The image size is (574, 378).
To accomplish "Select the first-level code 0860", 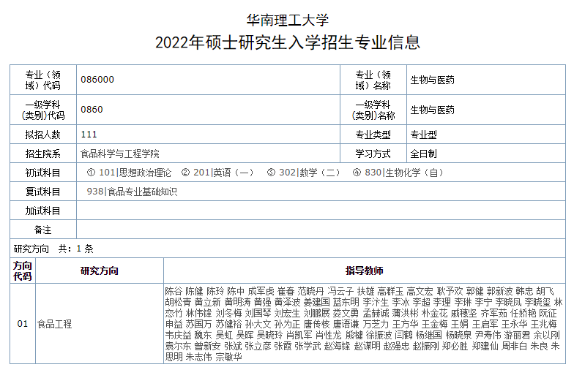I will pyautogui.click(x=92, y=110).
